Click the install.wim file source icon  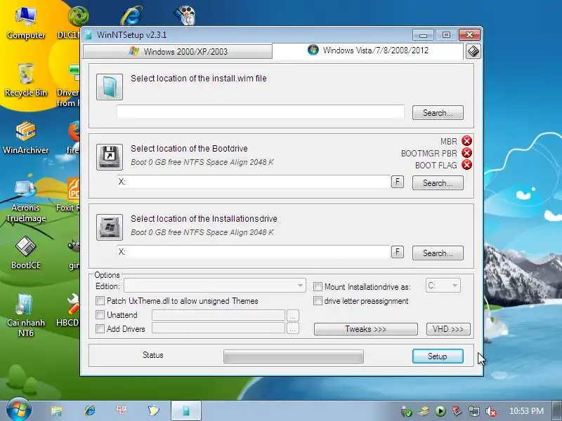(x=110, y=87)
